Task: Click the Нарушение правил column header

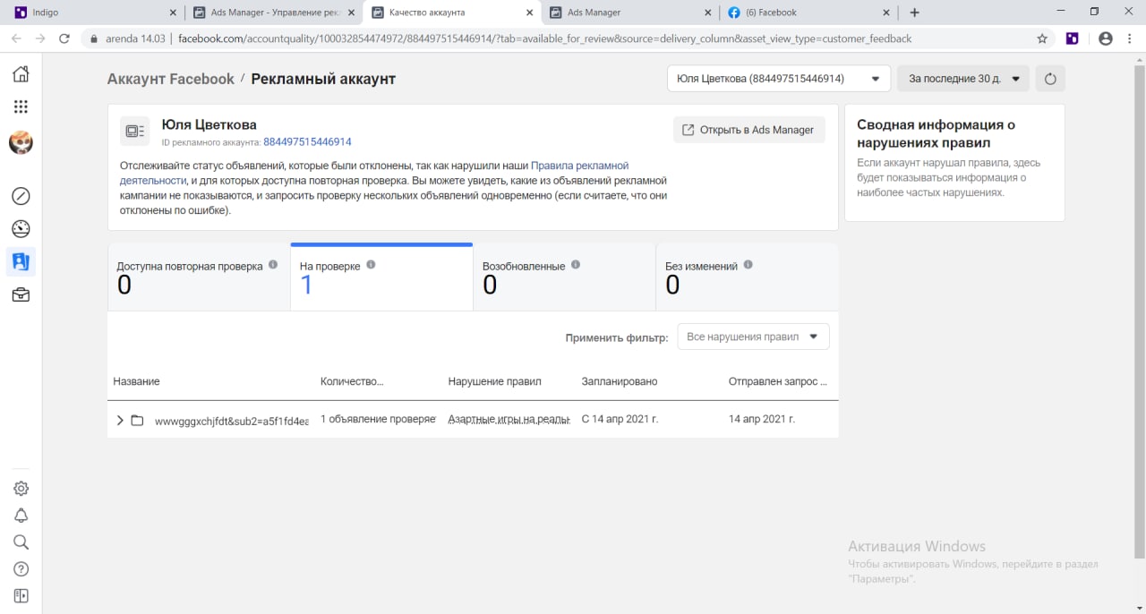Action: tap(494, 381)
